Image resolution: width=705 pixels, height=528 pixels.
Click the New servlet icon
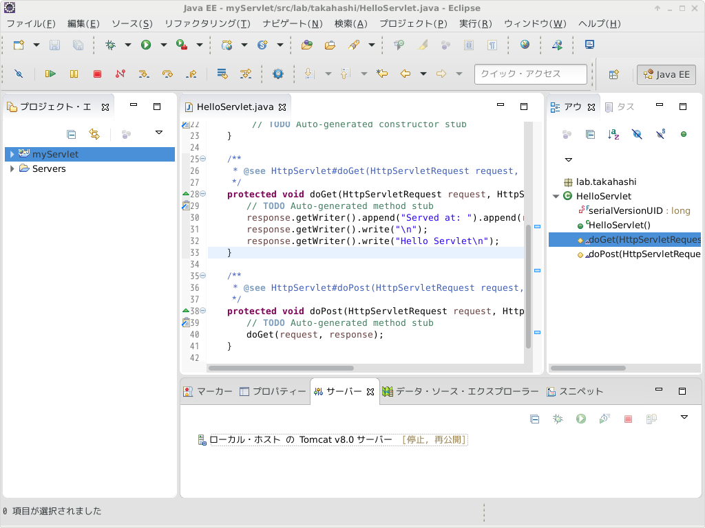(262, 45)
